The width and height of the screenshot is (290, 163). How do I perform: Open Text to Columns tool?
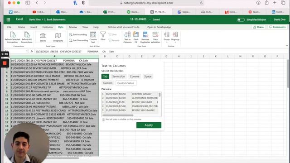(127, 37)
